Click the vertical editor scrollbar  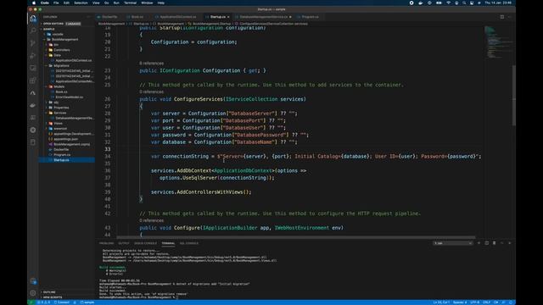[513, 96]
